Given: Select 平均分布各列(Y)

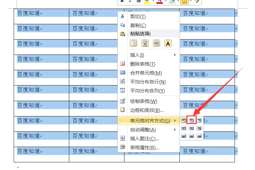Looking at the screenshot, I should 149,91.
